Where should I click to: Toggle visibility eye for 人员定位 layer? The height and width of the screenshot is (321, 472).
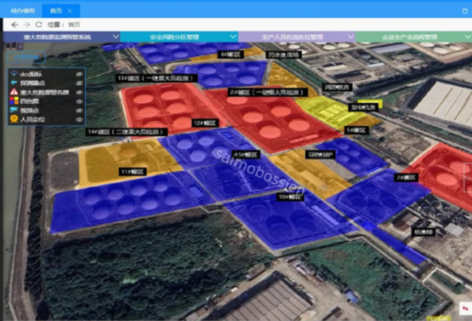(x=79, y=120)
